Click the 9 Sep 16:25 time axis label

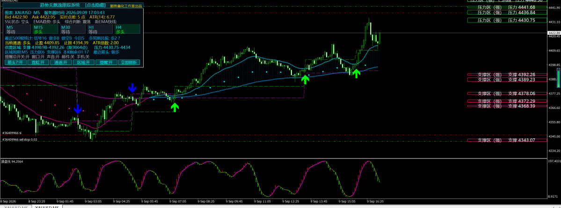click(x=376, y=201)
